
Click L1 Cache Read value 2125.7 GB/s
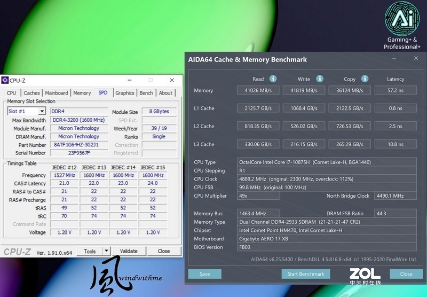pyautogui.click(x=258, y=108)
